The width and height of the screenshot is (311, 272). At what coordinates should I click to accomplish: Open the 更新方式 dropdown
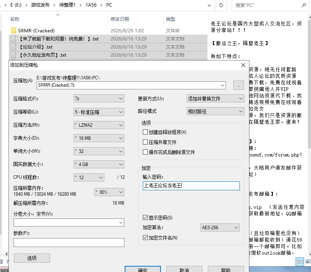point(216,99)
